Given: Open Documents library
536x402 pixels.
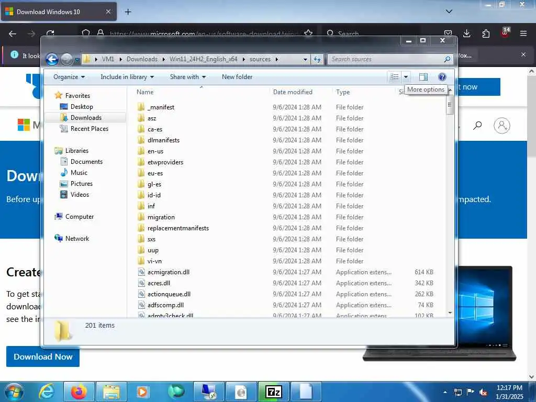Looking at the screenshot, I should tap(86, 162).
